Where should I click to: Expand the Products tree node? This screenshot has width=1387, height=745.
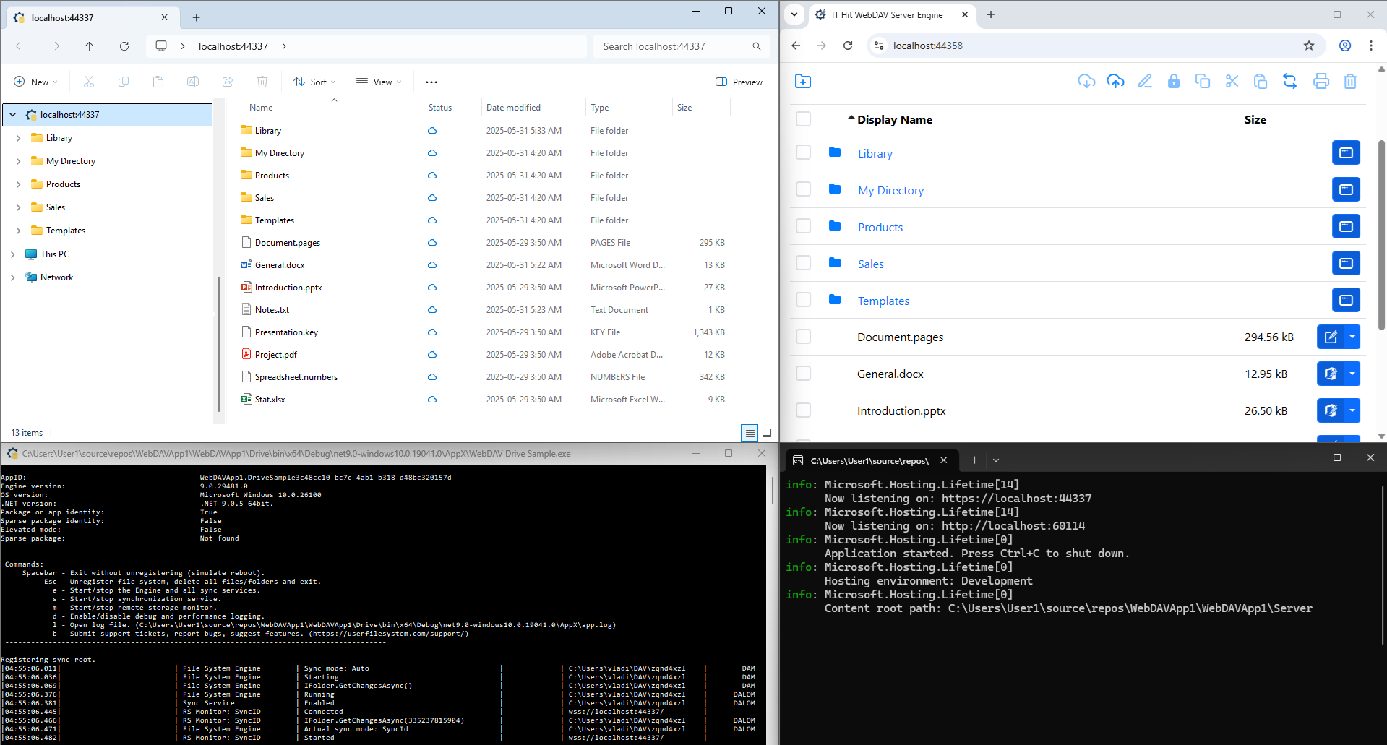pyautogui.click(x=18, y=184)
